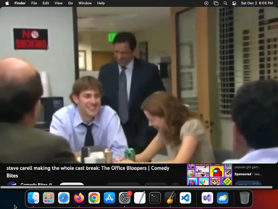
Task: Click the 'popular girl gam...' ad title
Action: click(247, 167)
